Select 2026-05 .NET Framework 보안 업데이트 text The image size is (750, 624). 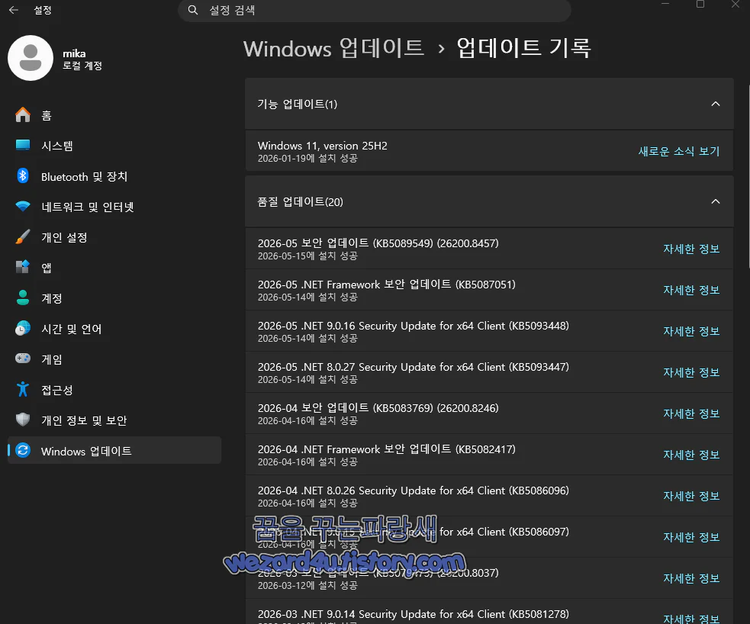pos(387,284)
